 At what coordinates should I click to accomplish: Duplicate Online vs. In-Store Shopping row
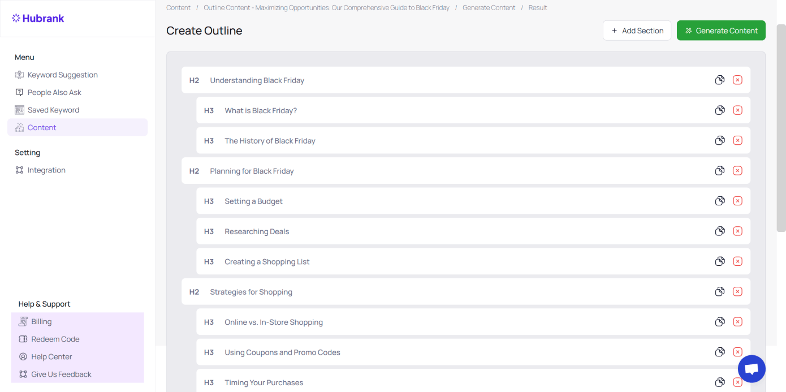click(719, 322)
